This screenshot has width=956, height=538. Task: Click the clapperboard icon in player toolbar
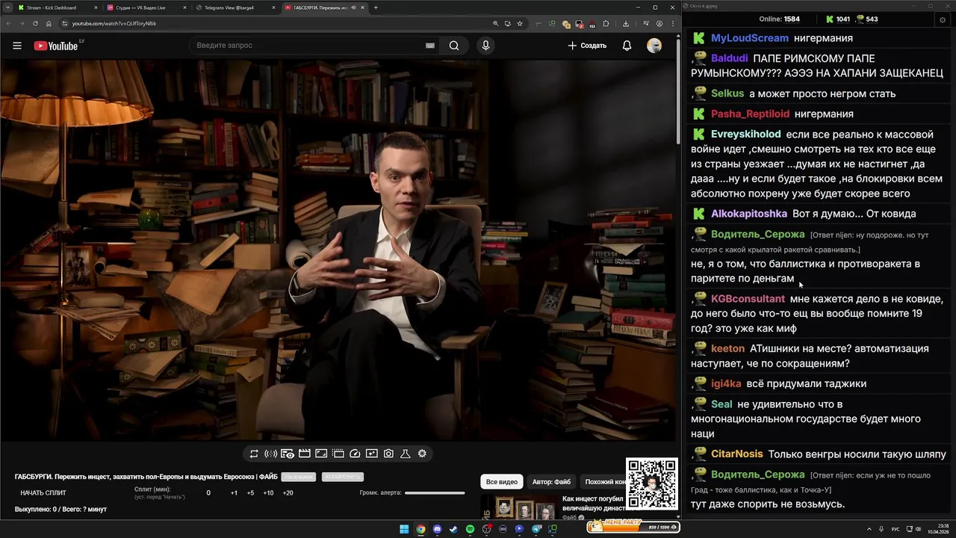[x=304, y=454]
